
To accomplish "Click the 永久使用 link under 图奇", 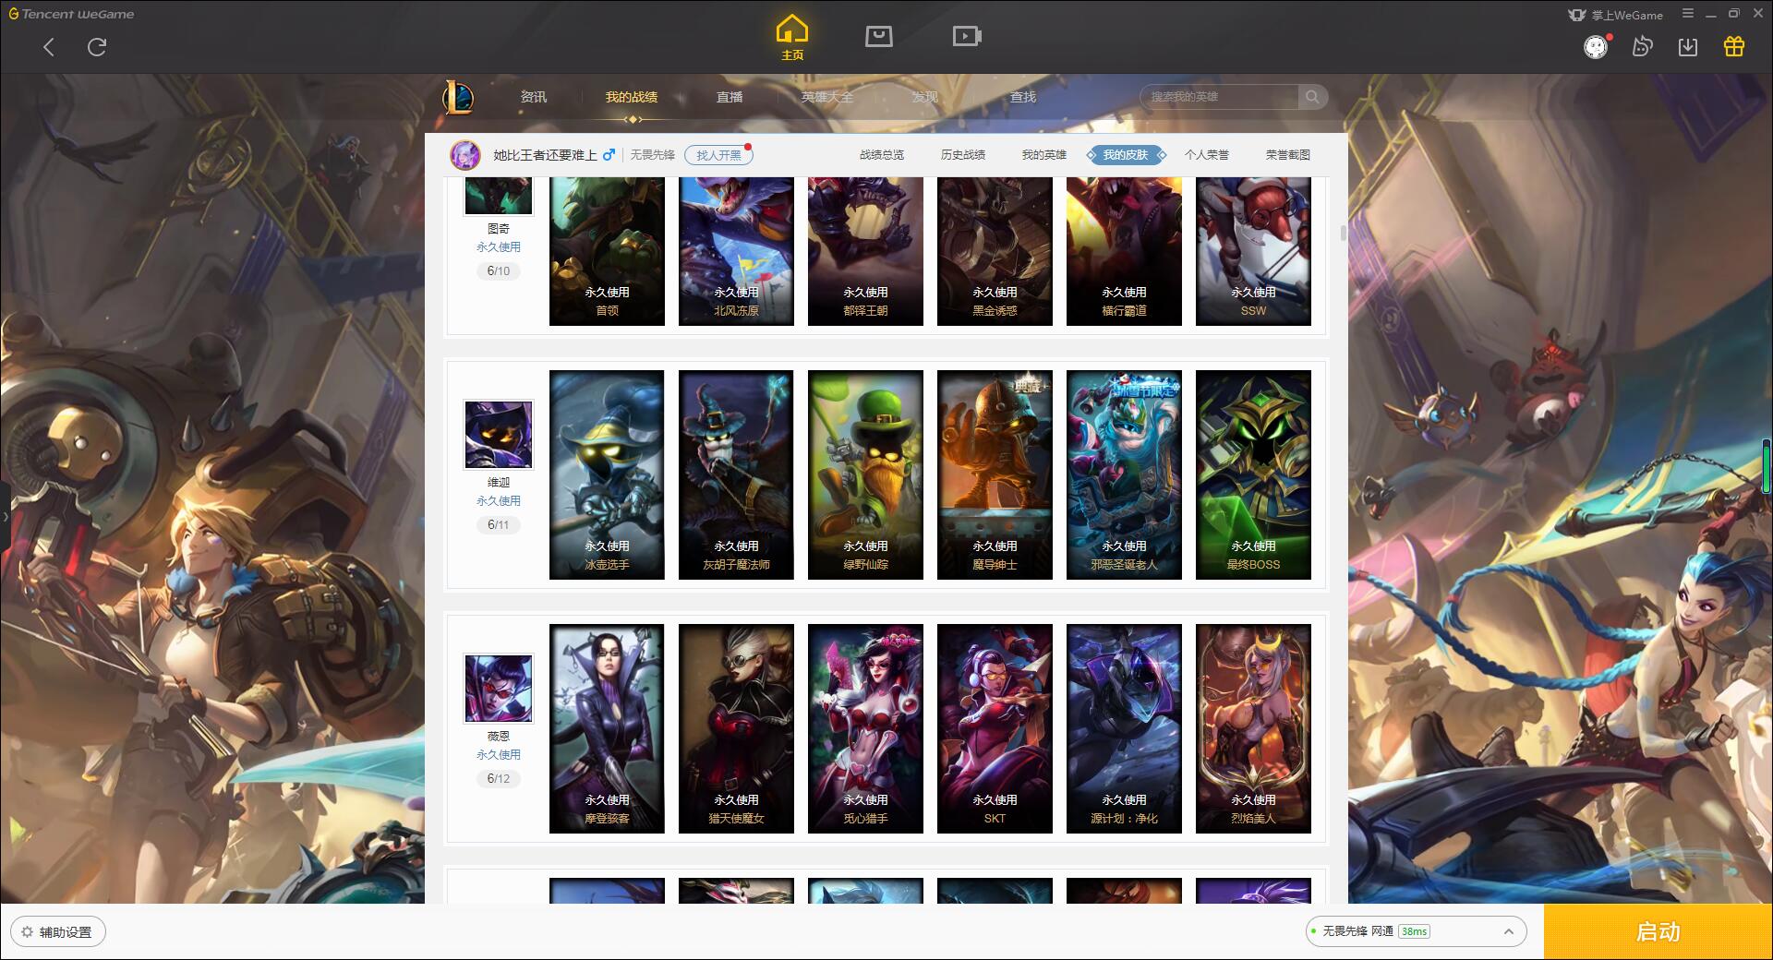I will pos(499,247).
